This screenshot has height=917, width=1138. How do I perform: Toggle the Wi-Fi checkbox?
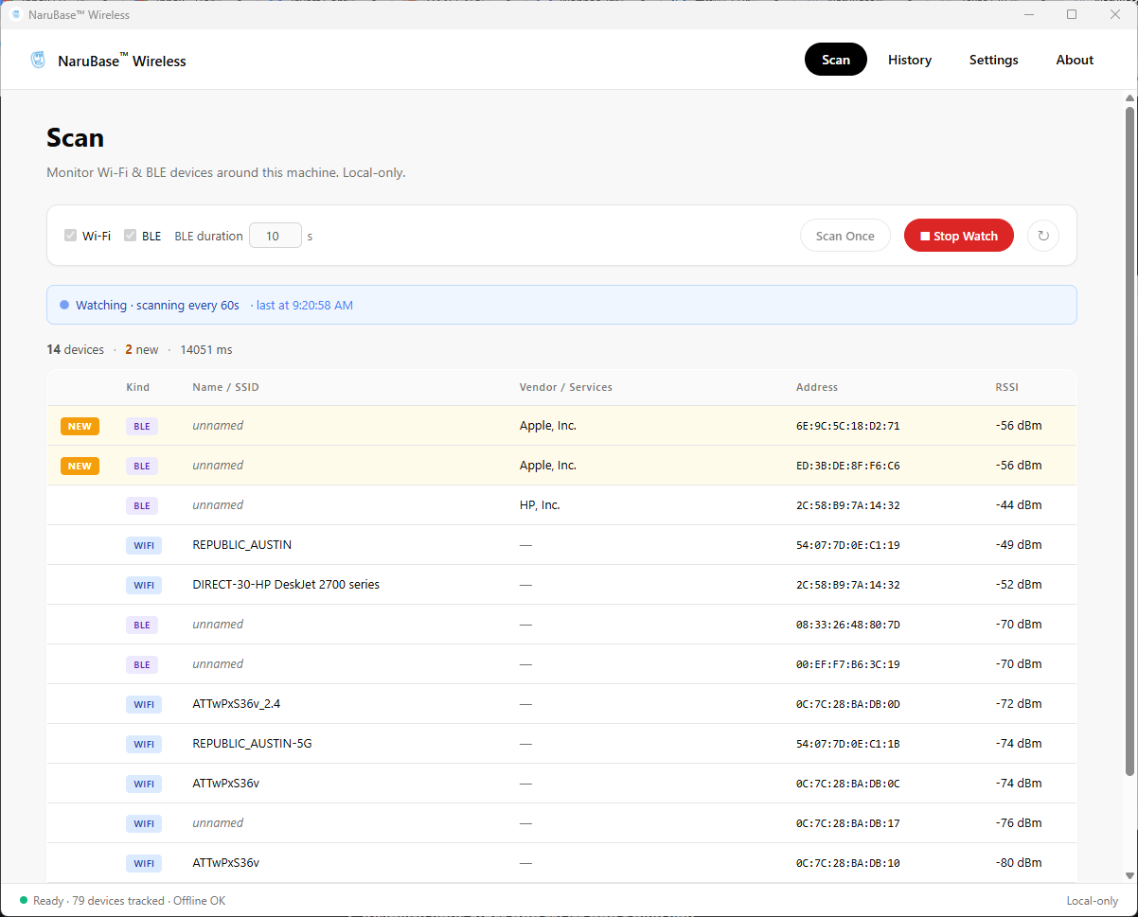click(70, 236)
